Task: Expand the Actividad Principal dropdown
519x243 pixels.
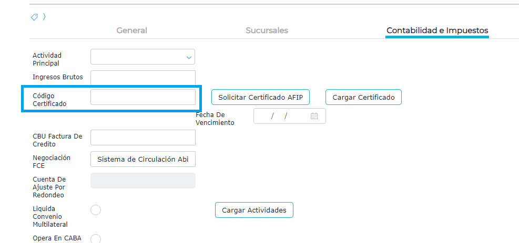Action: [189, 57]
